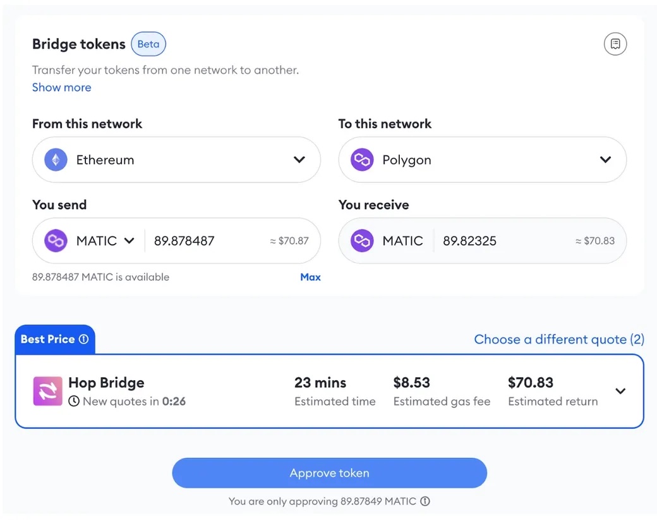Viewport: 657px width, 520px height.
Task: Click Show more link
Action: tap(62, 87)
